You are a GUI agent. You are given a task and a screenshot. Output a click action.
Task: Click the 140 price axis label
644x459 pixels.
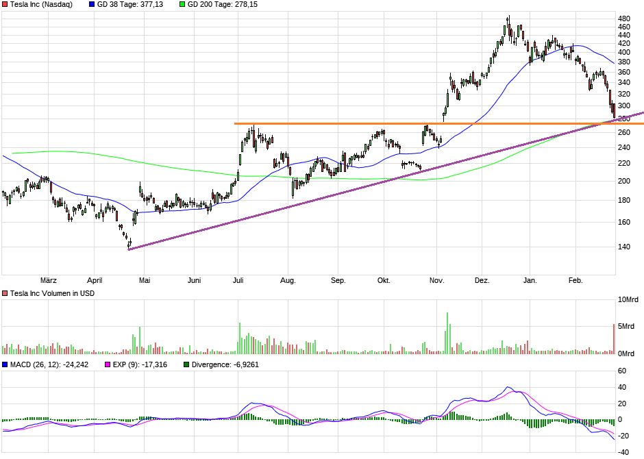(x=624, y=247)
